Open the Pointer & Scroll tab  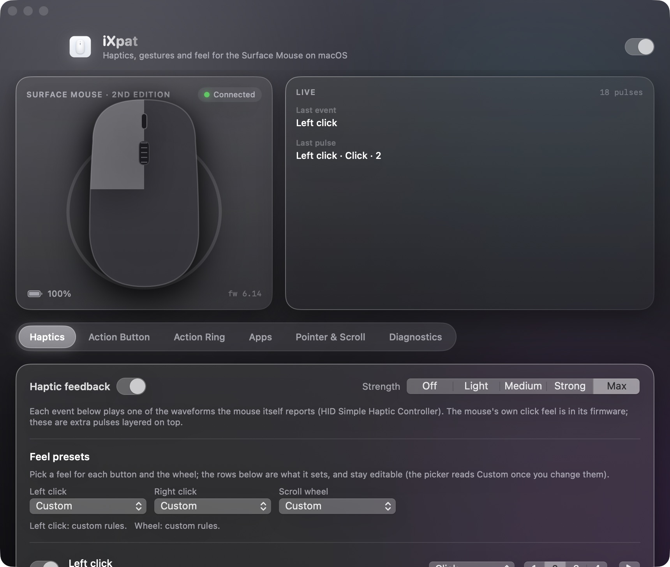[330, 337]
